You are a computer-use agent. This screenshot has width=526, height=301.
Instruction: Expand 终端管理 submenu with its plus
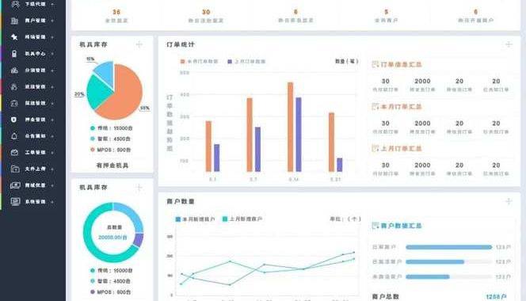[52, 37]
